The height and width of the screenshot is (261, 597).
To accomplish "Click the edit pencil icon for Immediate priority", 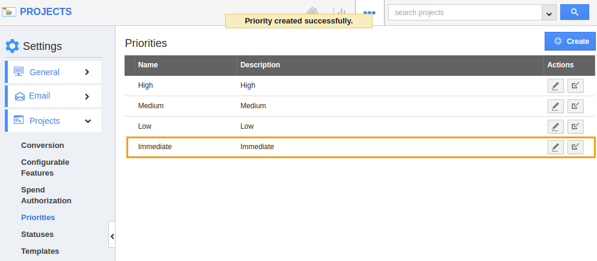I will click(x=555, y=147).
